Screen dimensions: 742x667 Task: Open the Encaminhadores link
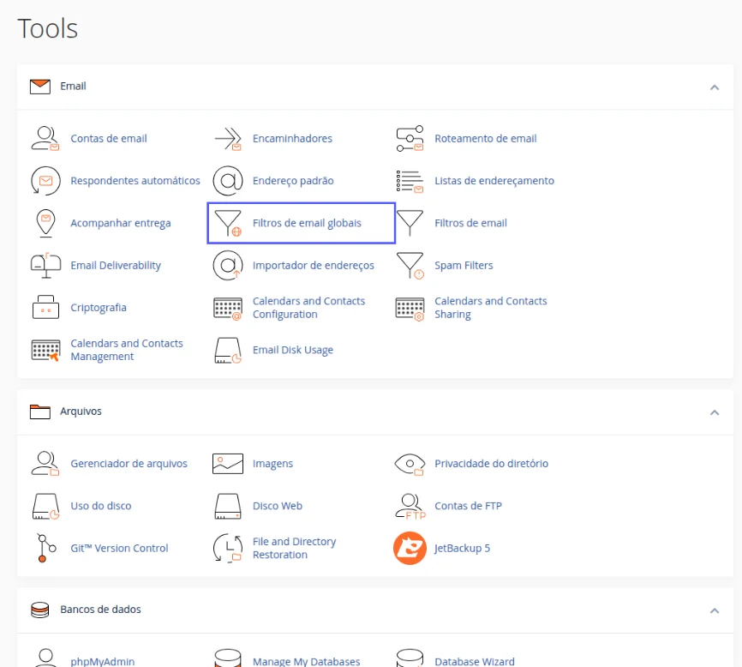(x=292, y=139)
